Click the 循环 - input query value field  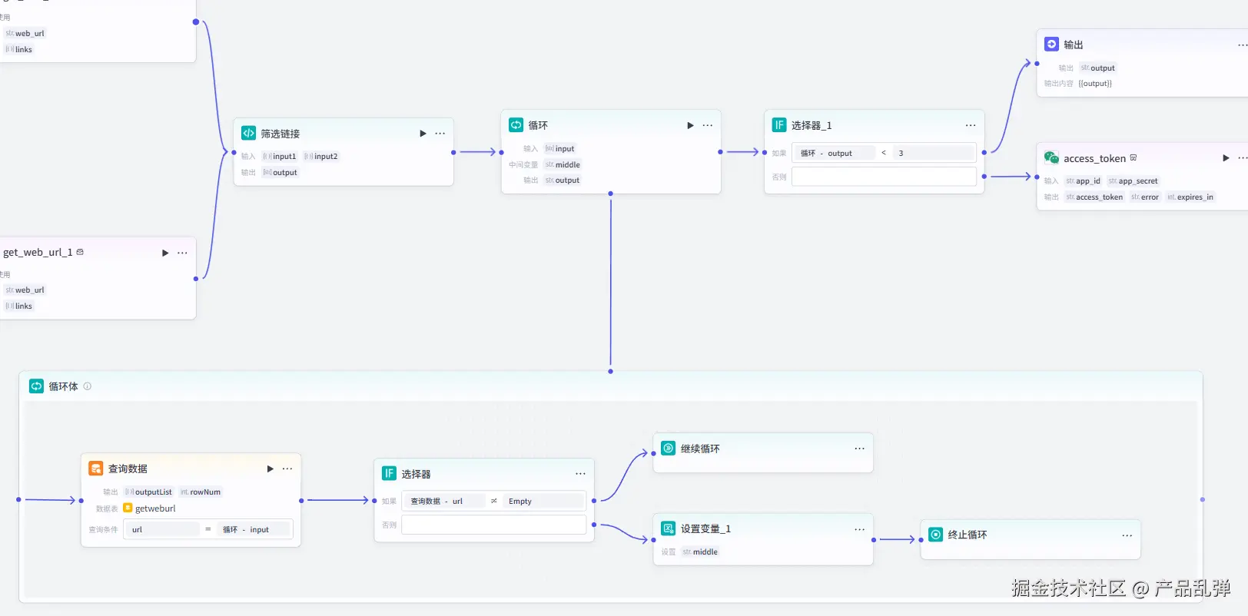click(x=253, y=529)
